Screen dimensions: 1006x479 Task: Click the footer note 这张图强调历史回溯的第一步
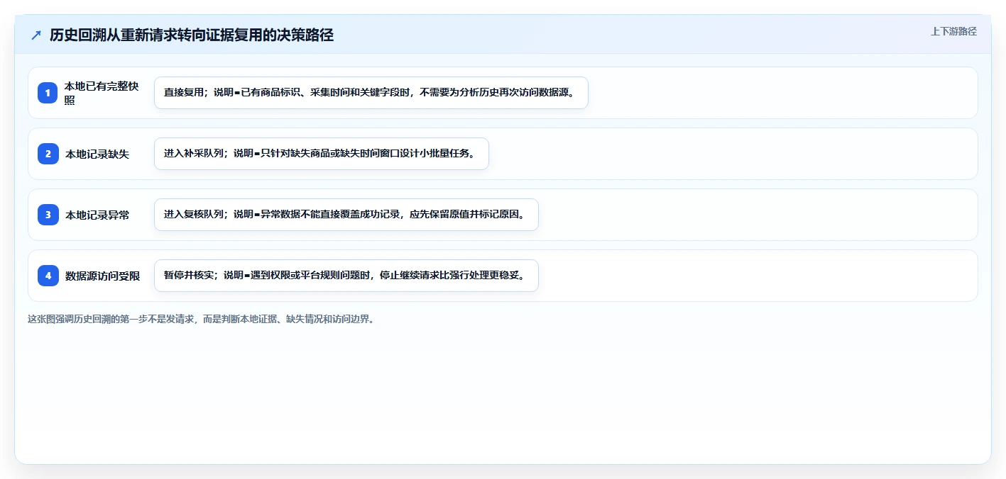coord(201,319)
